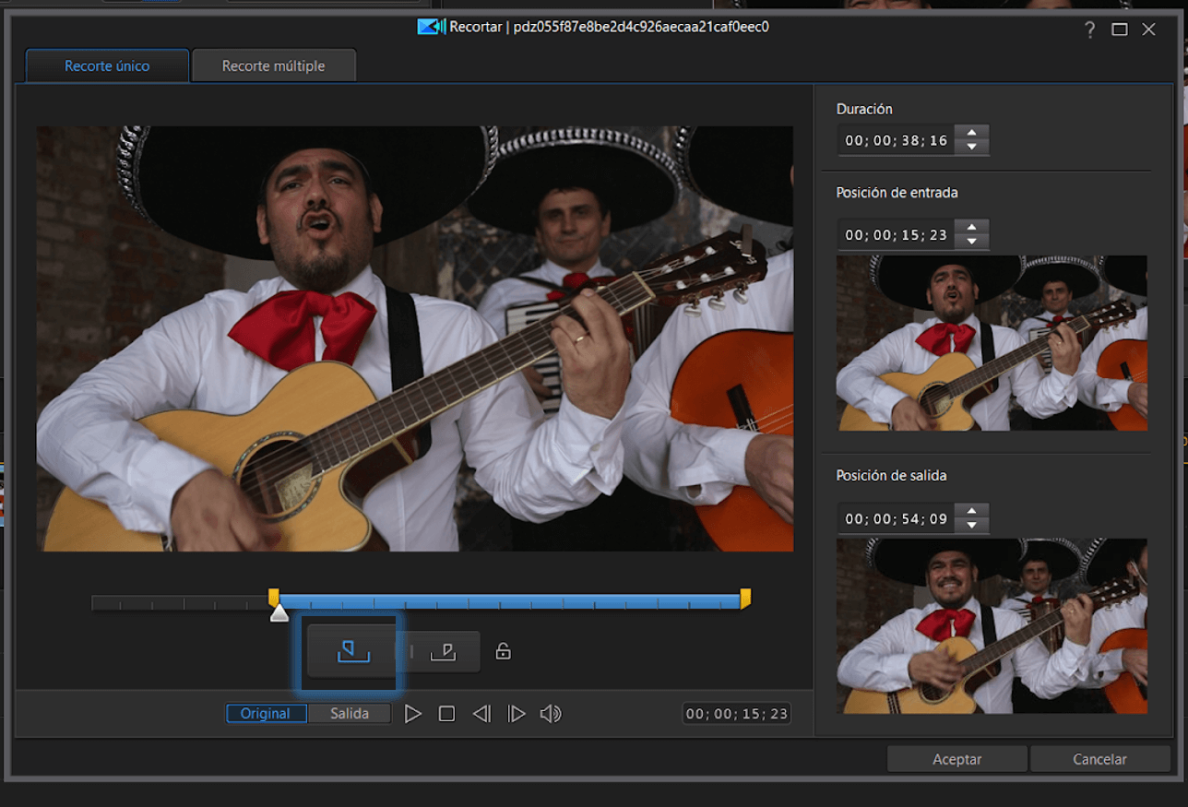Decrease Posición de entrada with down arrow
The height and width of the screenshot is (807, 1188).
[971, 242]
